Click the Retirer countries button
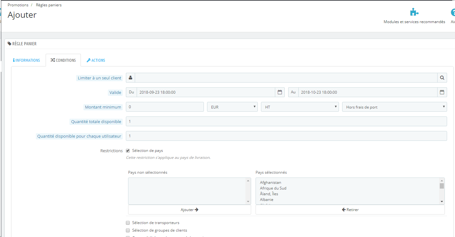This screenshot has width=455, height=237. click(x=350, y=210)
